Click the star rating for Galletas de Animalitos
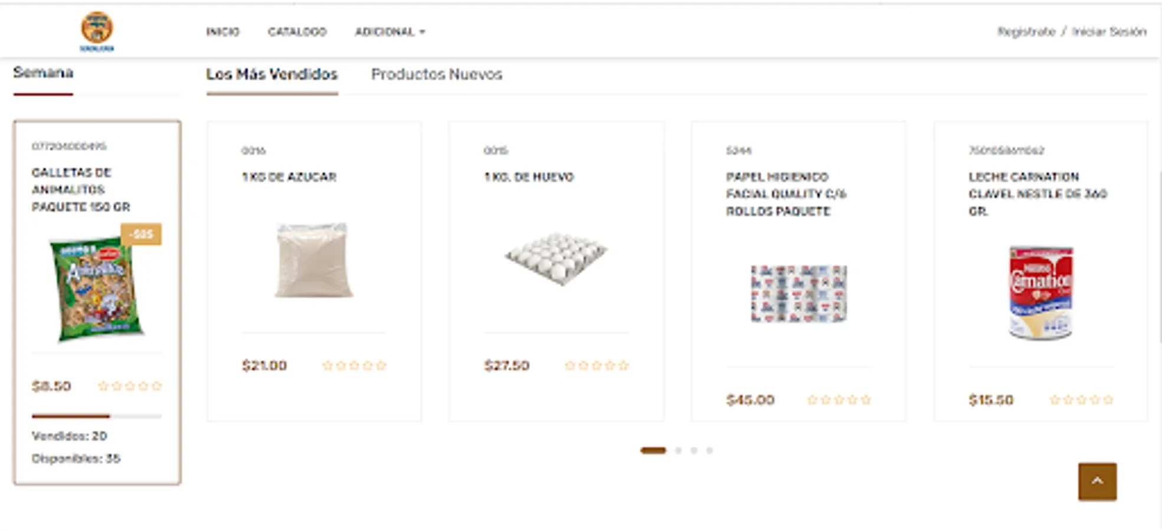This screenshot has width=1162, height=531. (129, 386)
